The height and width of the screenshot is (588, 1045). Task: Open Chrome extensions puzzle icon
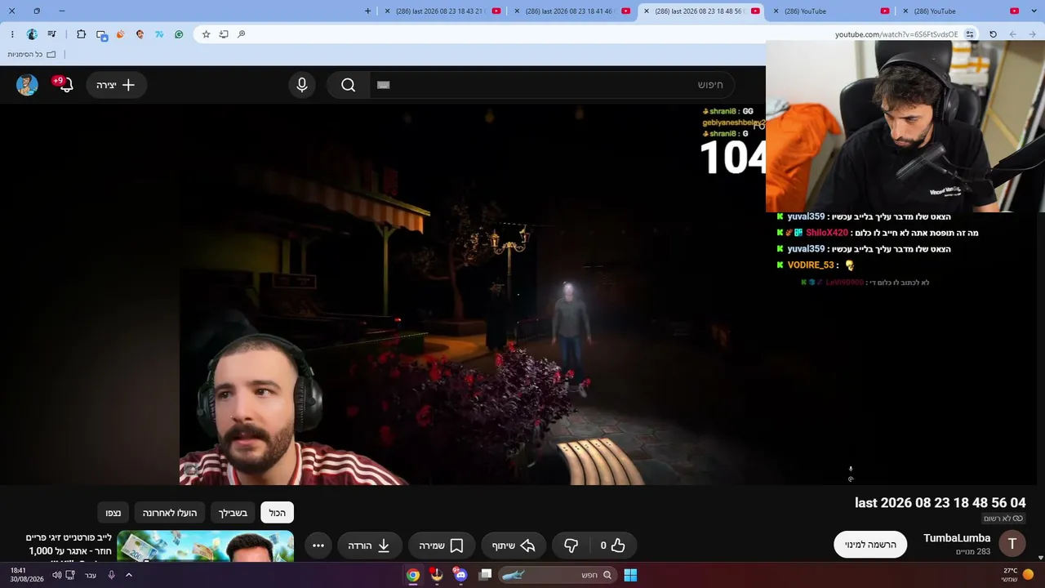click(81, 34)
